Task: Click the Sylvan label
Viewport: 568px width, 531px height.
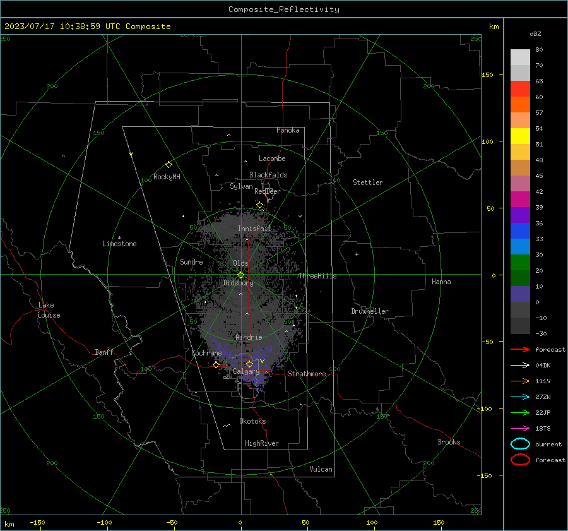Action: pos(241,186)
